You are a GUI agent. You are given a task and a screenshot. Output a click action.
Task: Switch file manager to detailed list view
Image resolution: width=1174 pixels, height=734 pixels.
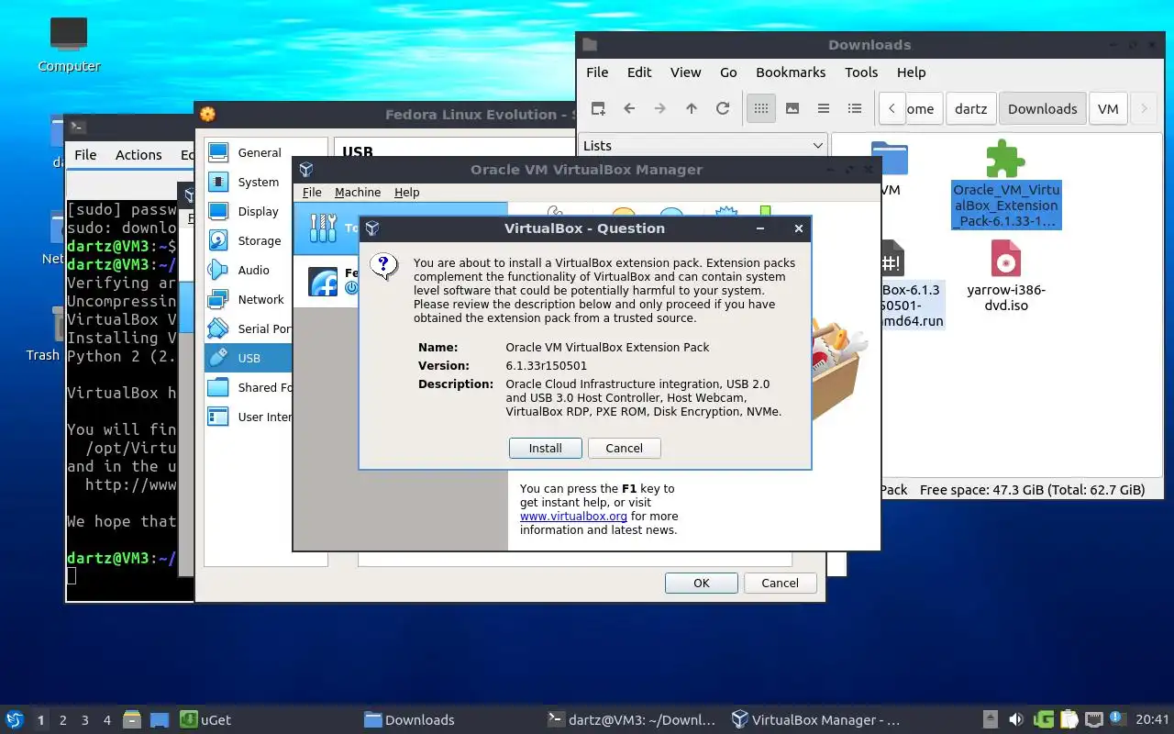click(x=855, y=108)
